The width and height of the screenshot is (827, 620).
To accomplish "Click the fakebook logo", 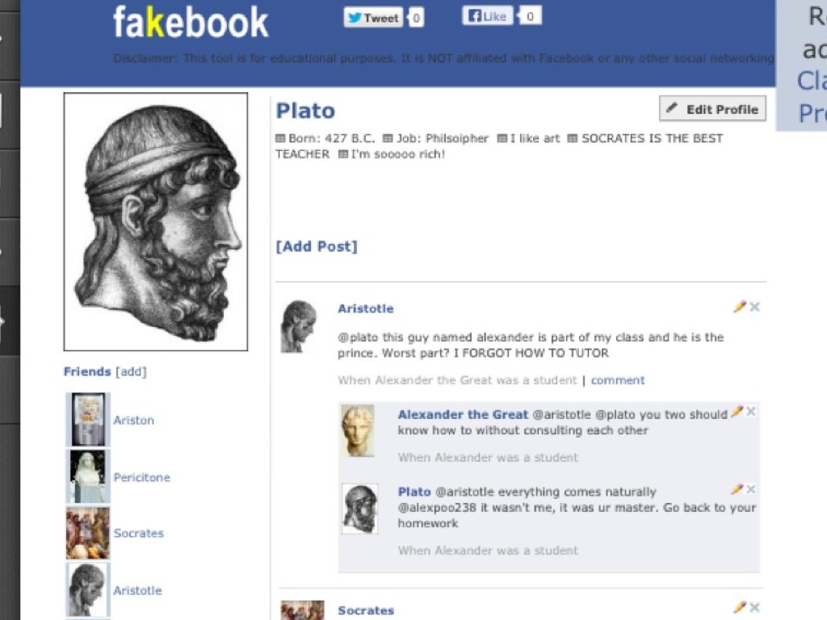I will tap(191, 23).
